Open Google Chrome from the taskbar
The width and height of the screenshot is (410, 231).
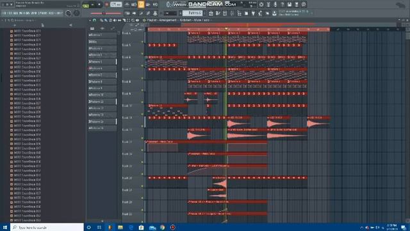click(163, 227)
